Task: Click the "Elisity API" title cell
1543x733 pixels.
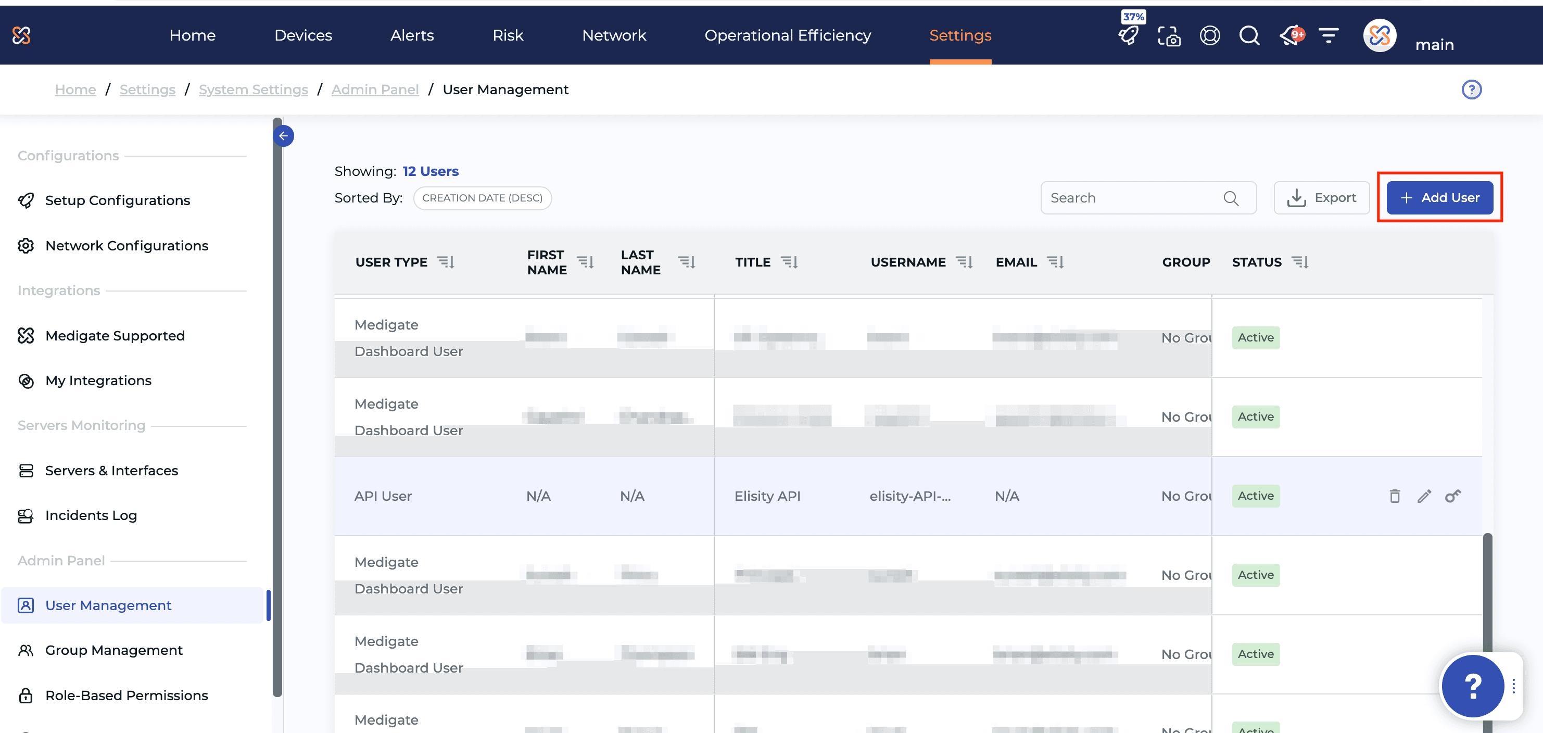Action: (767, 497)
